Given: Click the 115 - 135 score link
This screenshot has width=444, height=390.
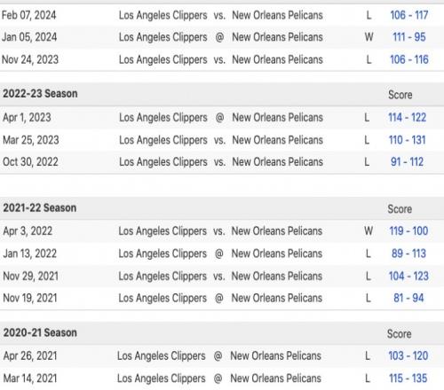Looking at the screenshot, I should pyautogui.click(x=408, y=378).
